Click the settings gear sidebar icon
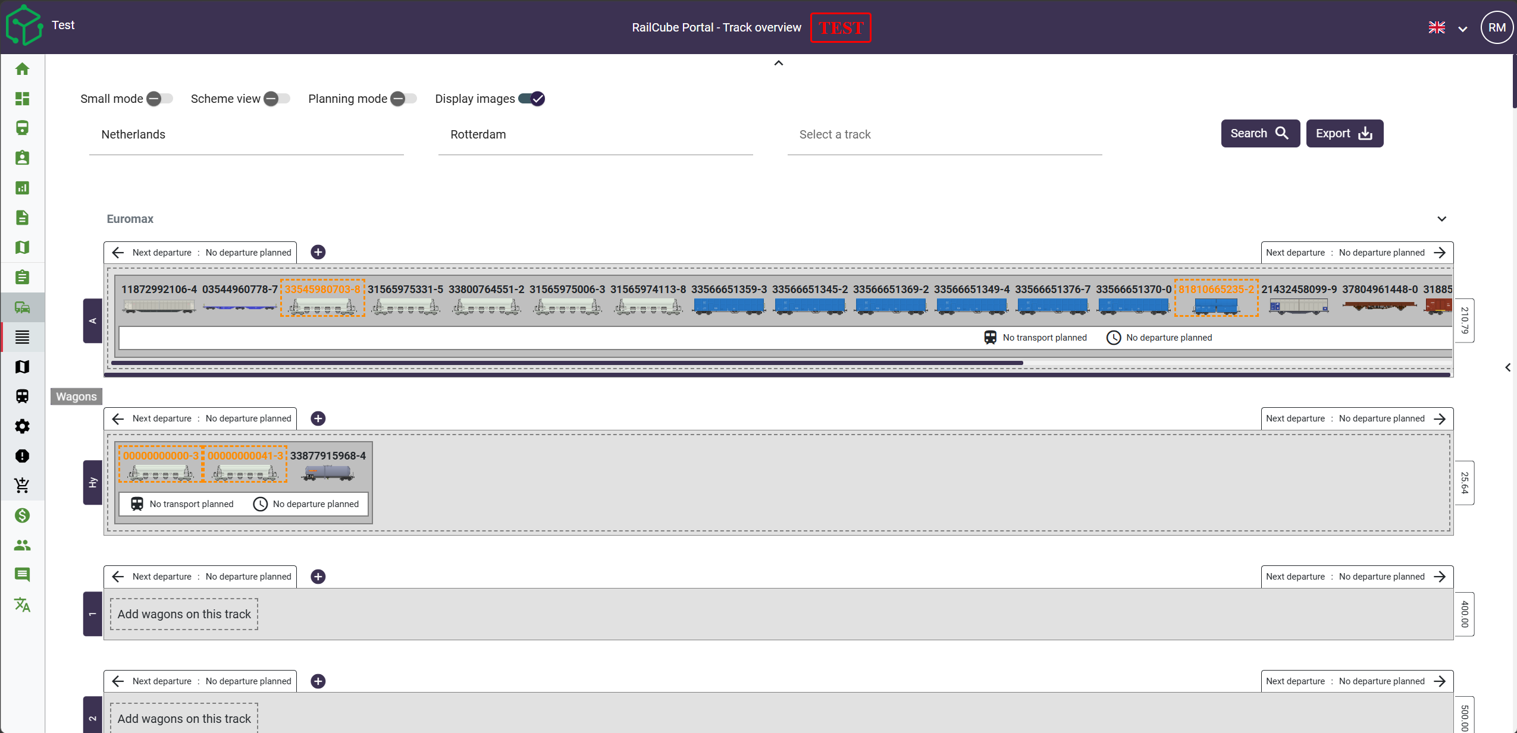Viewport: 1517px width, 733px height. coord(22,426)
